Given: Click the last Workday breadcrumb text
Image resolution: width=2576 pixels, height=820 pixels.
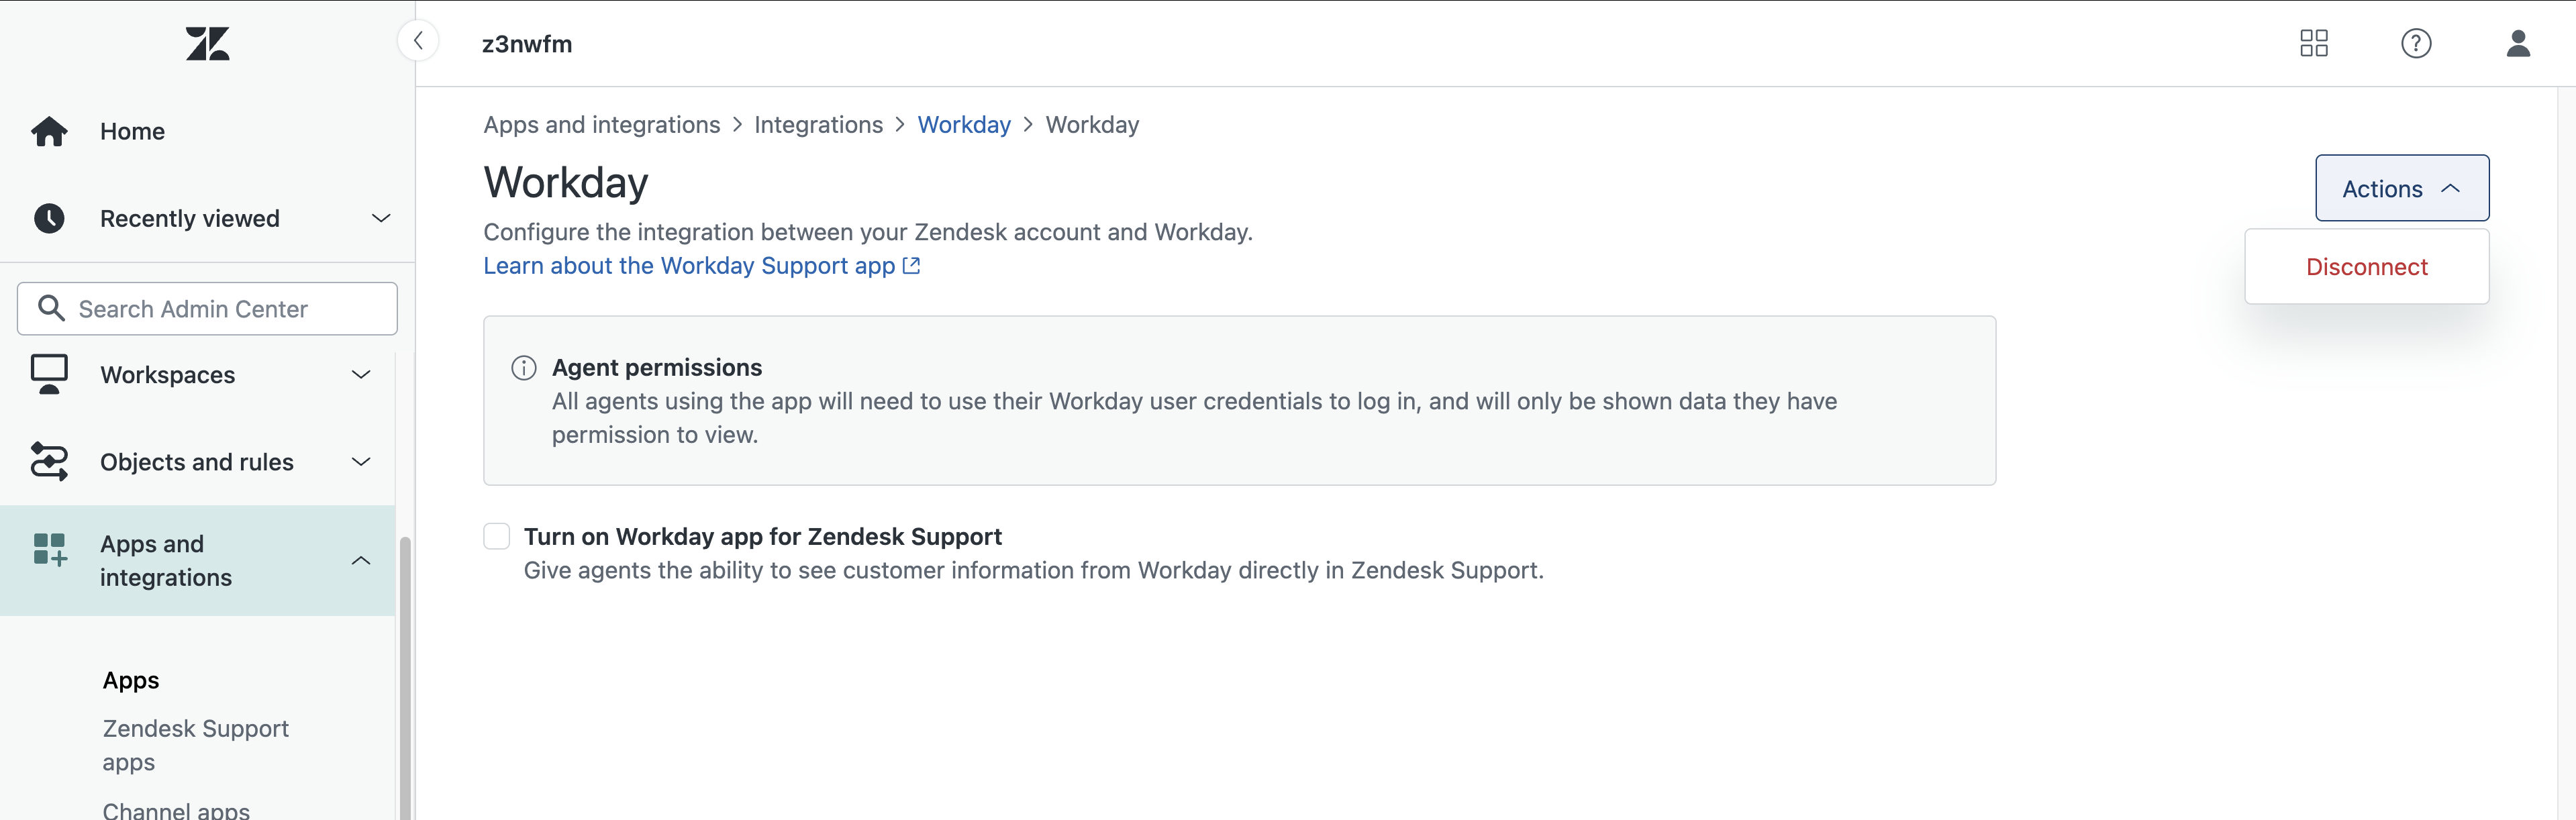Looking at the screenshot, I should pos(1092,124).
